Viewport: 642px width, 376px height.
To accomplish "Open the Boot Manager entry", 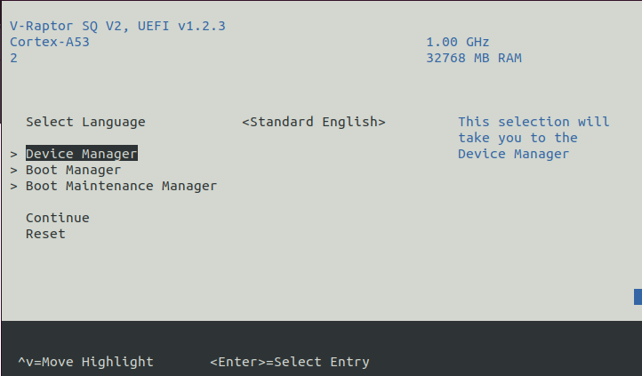I will coord(73,170).
